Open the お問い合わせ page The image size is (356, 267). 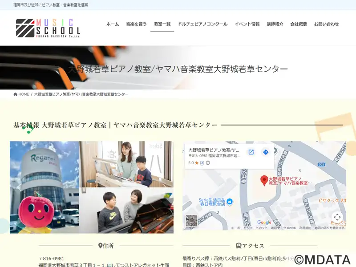pos(326,24)
